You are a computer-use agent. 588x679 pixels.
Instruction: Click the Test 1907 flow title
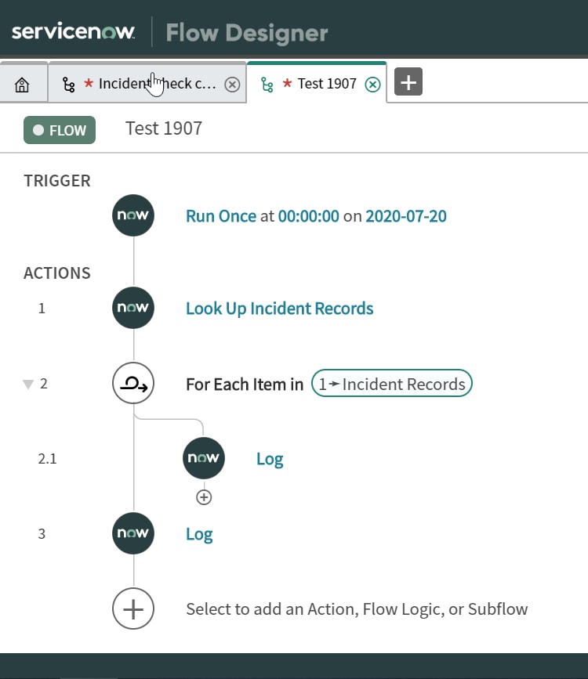[x=164, y=128]
